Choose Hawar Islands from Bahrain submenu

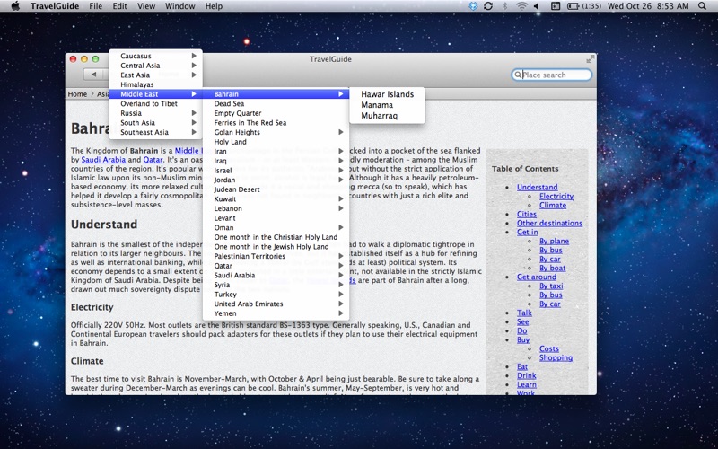(x=388, y=94)
